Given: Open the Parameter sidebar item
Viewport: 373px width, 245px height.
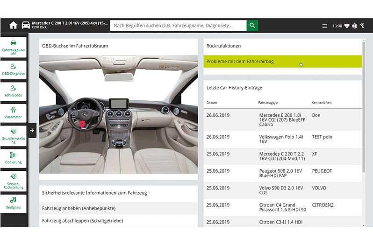Looking at the screenshot, I should pos(14,112).
